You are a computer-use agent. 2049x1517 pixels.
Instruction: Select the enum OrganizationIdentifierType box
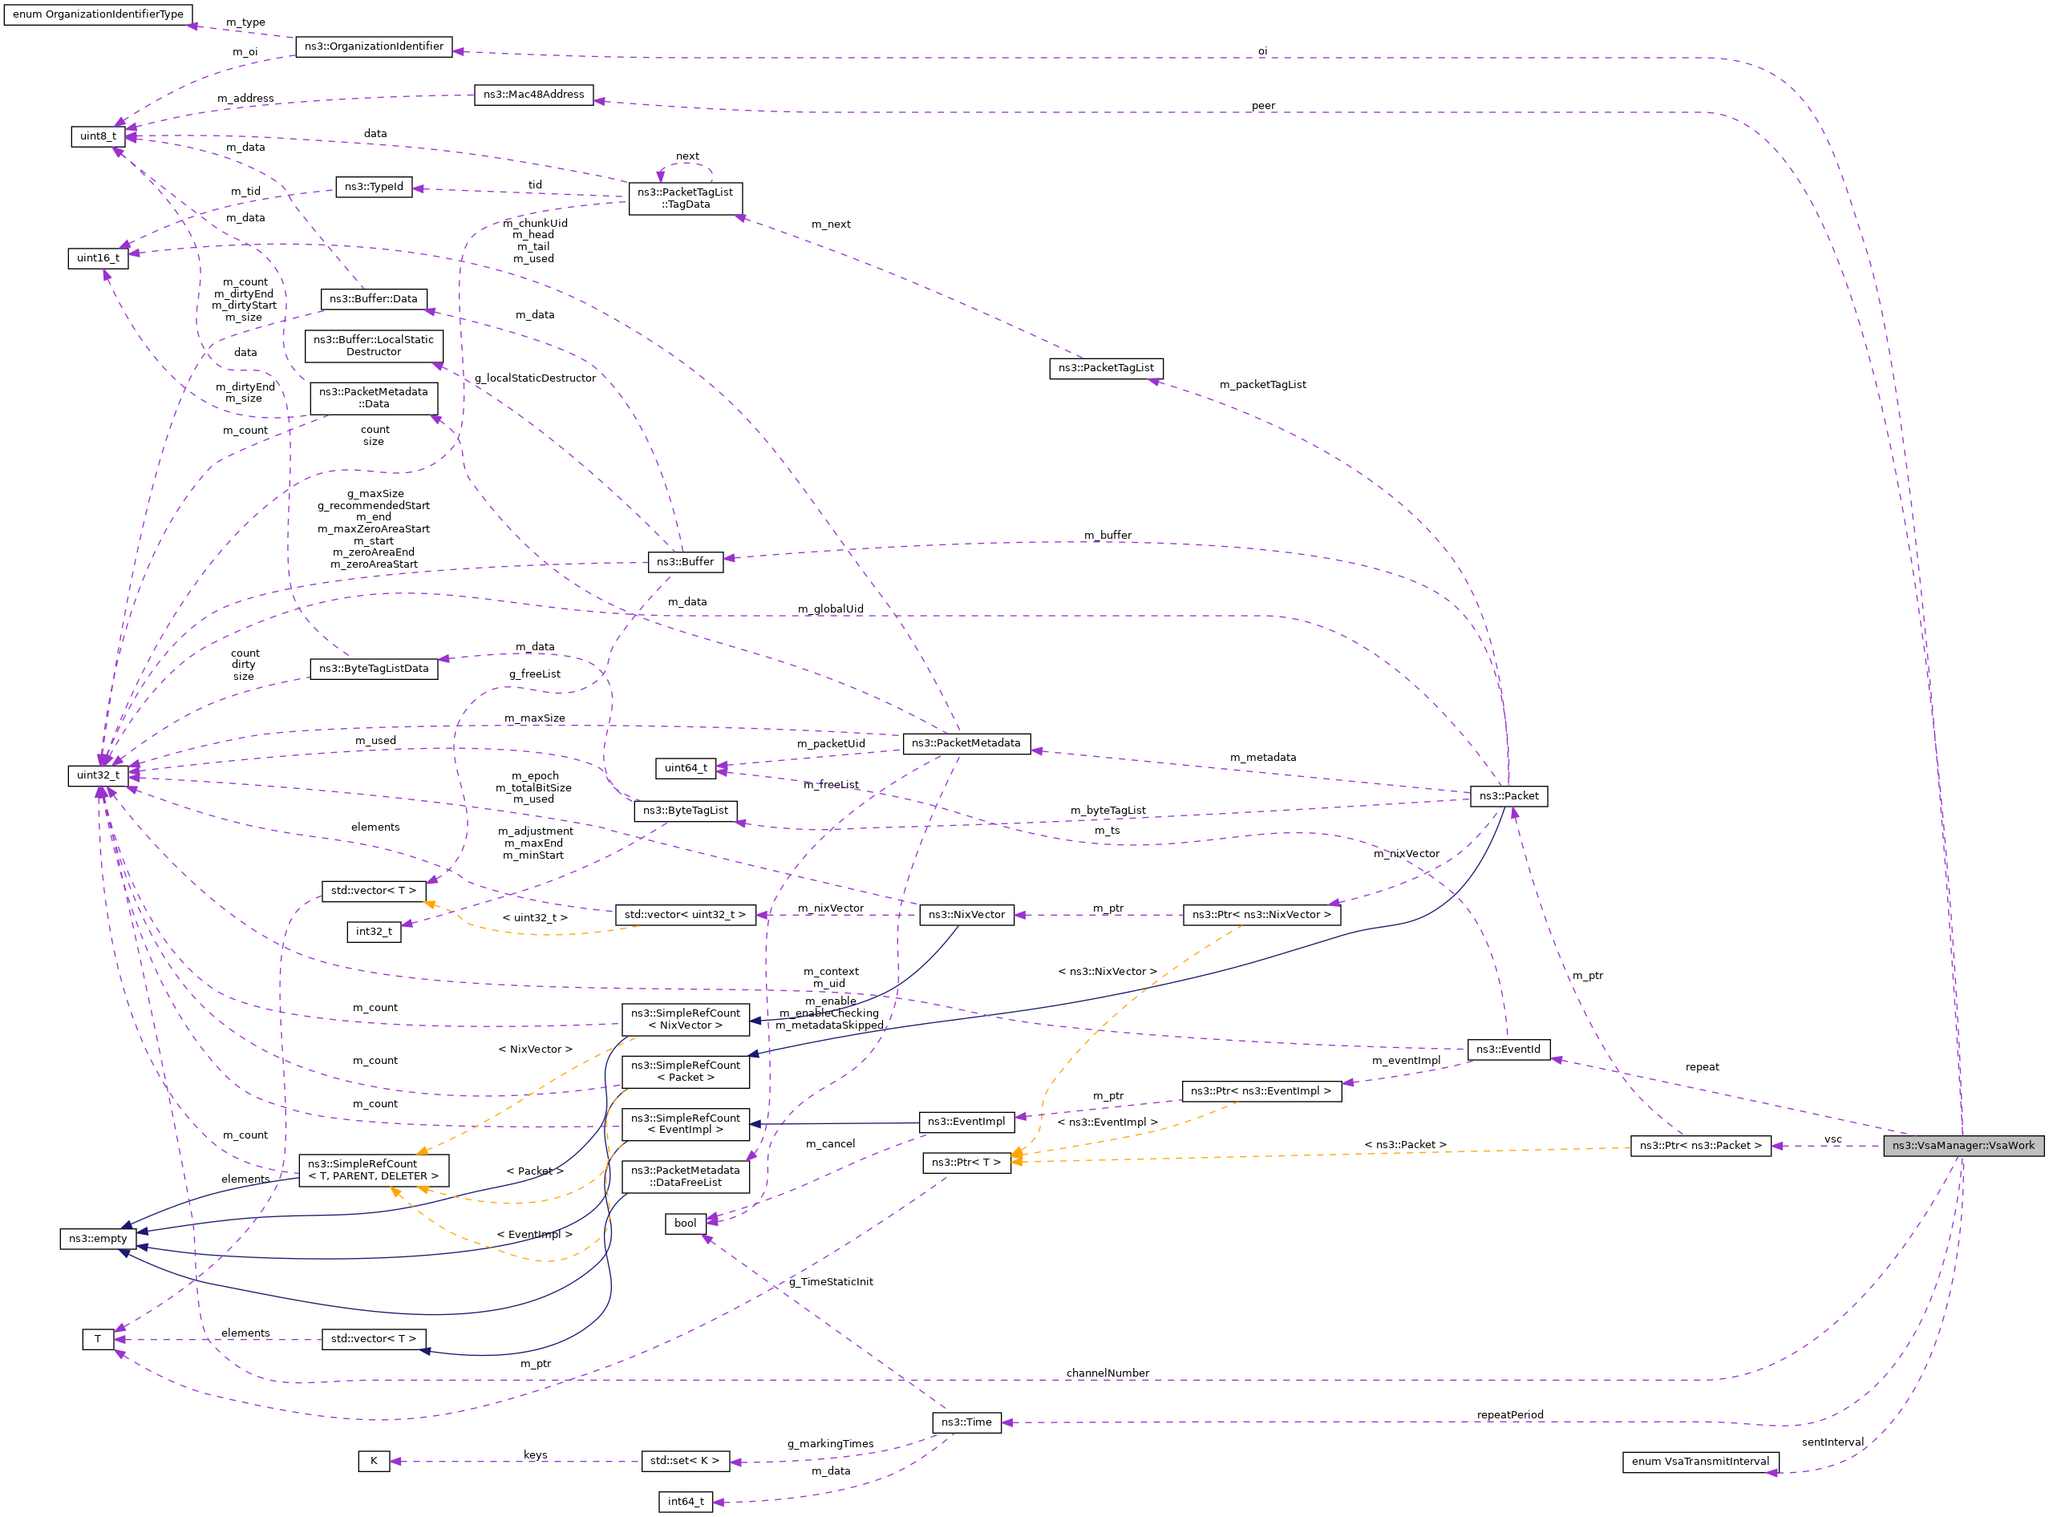click(99, 14)
